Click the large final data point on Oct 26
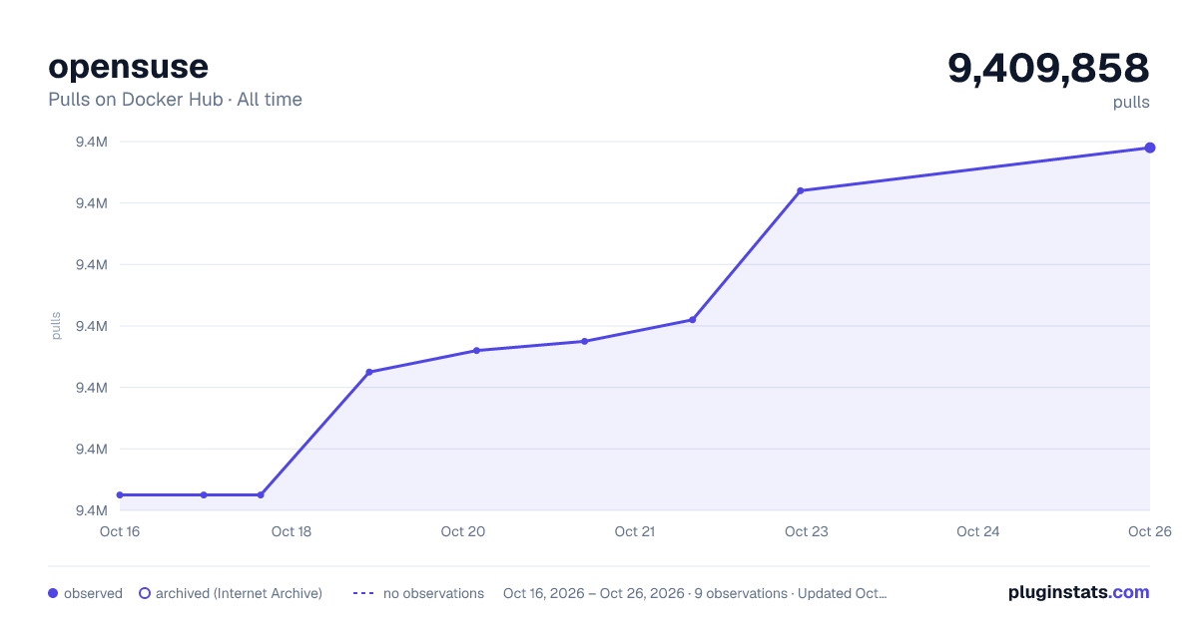The height and width of the screenshot is (628, 1198). pyautogui.click(x=1150, y=148)
